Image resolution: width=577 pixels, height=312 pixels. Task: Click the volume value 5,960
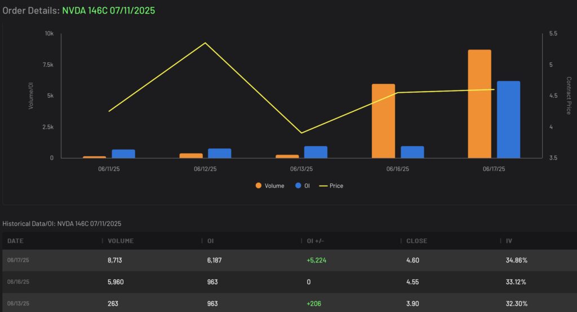(116, 282)
